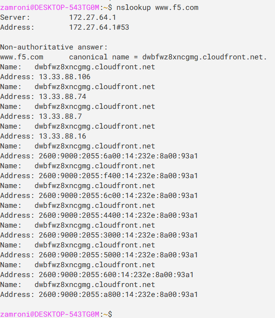
Task: Select the IPv6 address containing 6c00
Action: click(x=118, y=196)
